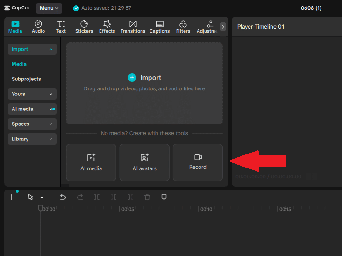Image resolution: width=342 pixels, height=256 pixels.
Task: Click the Record tool card
Action: point(198,162)
